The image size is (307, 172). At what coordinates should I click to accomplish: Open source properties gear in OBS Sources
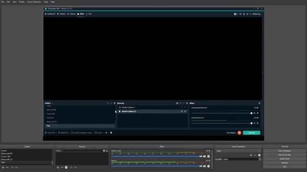click(x=66, y=167)
